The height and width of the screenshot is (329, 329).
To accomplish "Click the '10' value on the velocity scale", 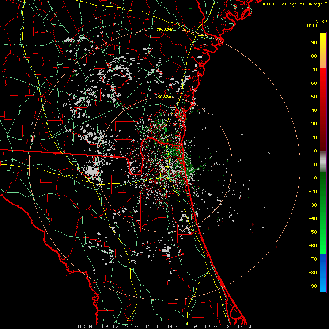I will click(314, 151).
